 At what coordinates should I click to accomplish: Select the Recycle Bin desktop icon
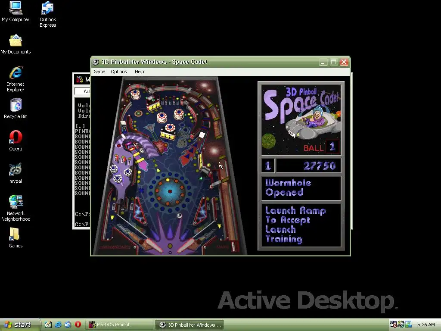[16, 109]
